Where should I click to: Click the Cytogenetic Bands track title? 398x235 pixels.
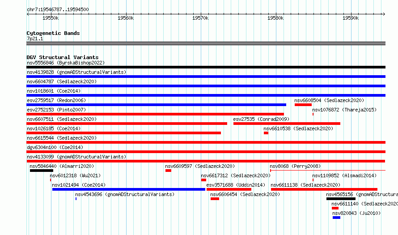tap(53, 33)
